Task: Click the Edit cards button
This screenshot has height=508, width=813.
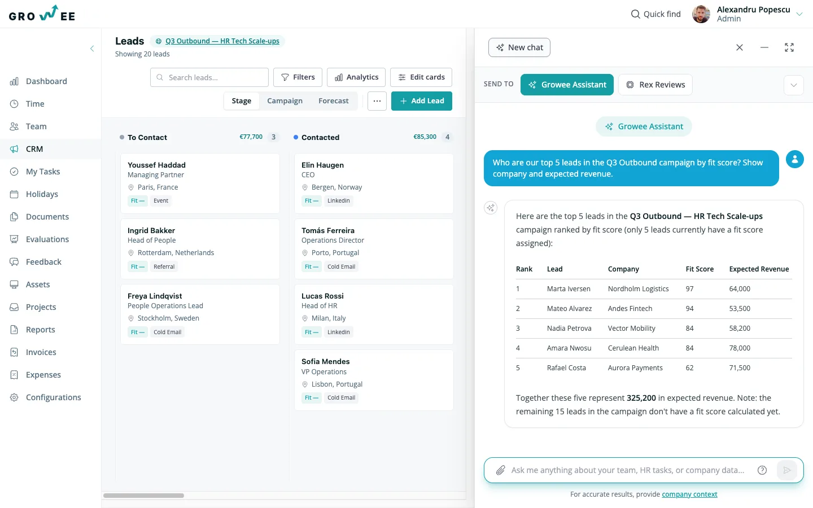Action: point(421,77)
